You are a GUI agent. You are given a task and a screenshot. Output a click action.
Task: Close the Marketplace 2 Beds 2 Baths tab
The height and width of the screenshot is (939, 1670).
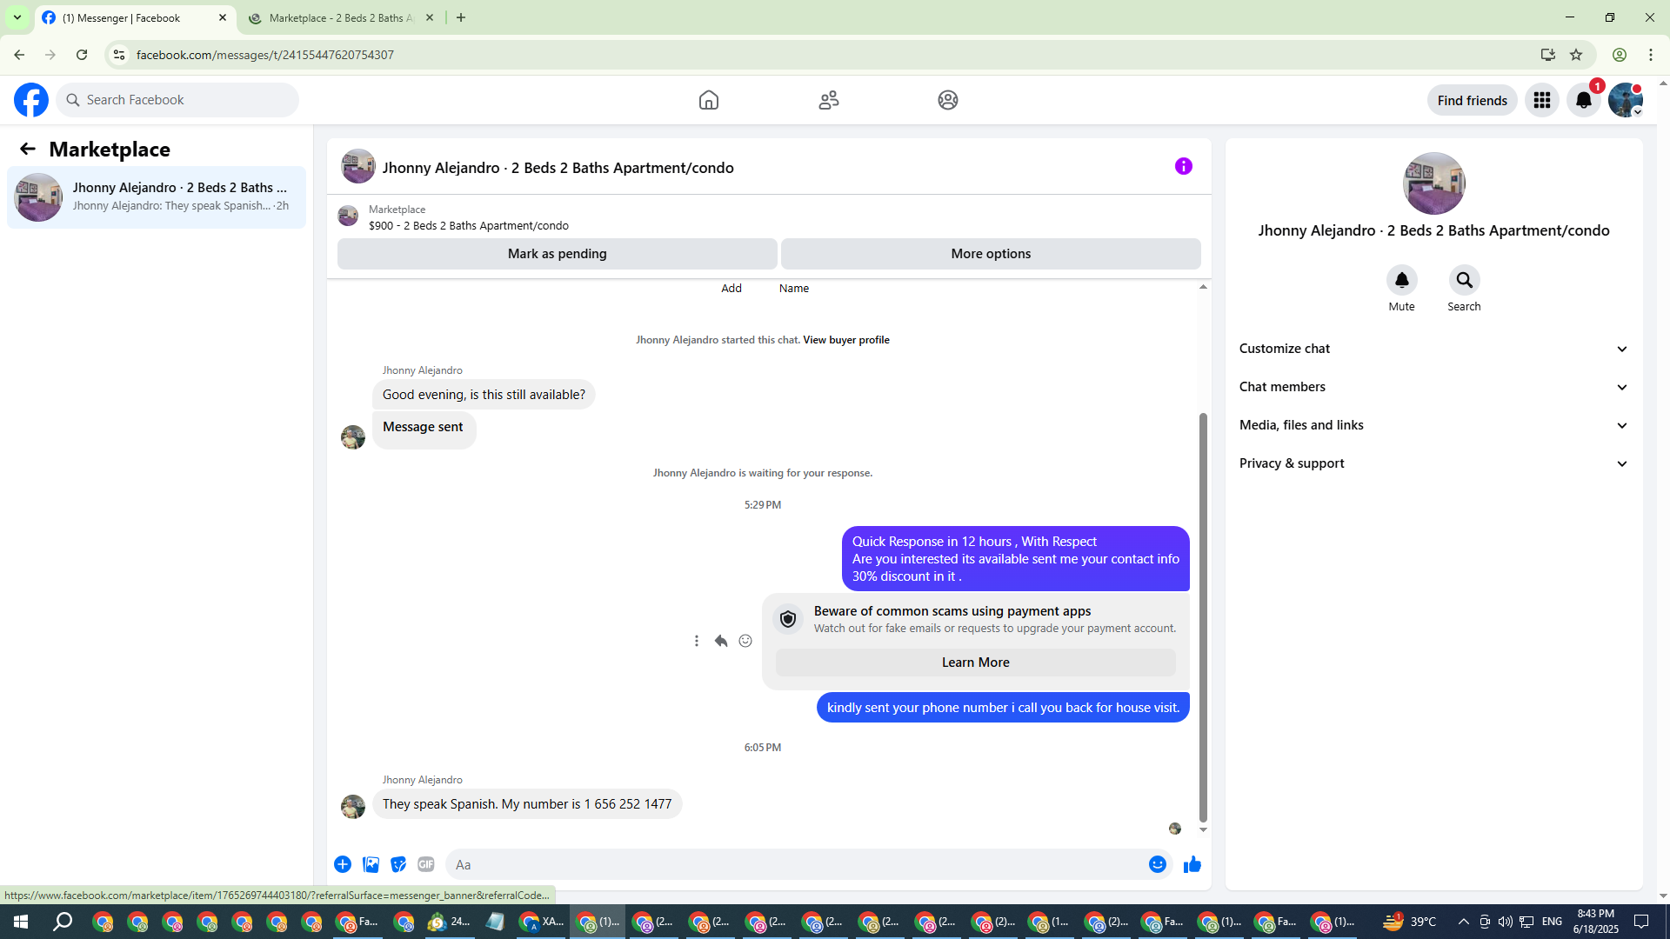point(430,17)
